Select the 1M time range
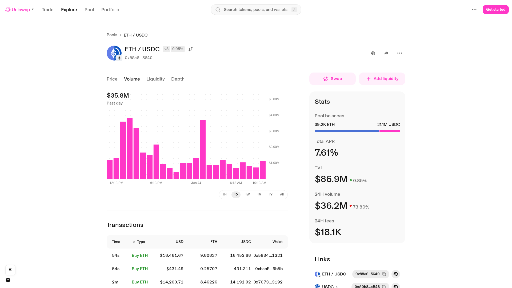512x288 pixels. [259, 195]
